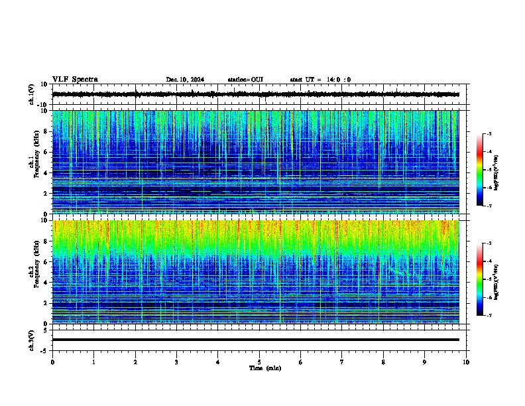Click the ch.1 color bar "-3" label

[x=489, y=133]
